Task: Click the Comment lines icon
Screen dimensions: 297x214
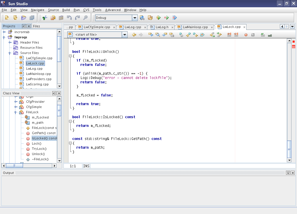Action: click(263, 35)
